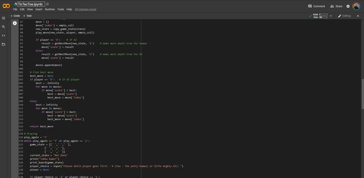
Task: Click line best = -infinity
Action: coord(47,83)
